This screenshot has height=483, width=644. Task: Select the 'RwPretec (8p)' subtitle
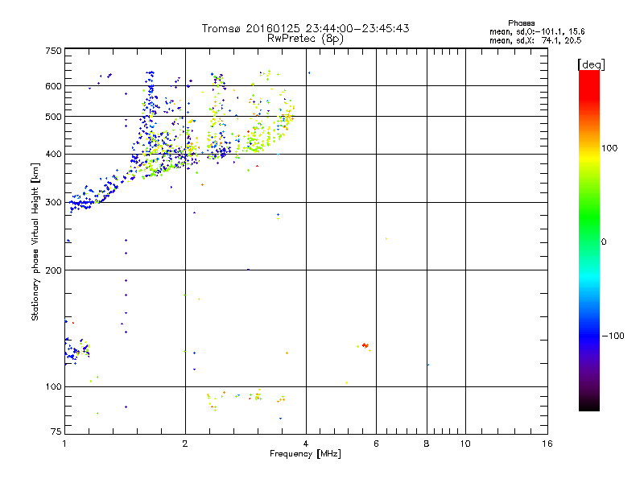coord(305,39)
